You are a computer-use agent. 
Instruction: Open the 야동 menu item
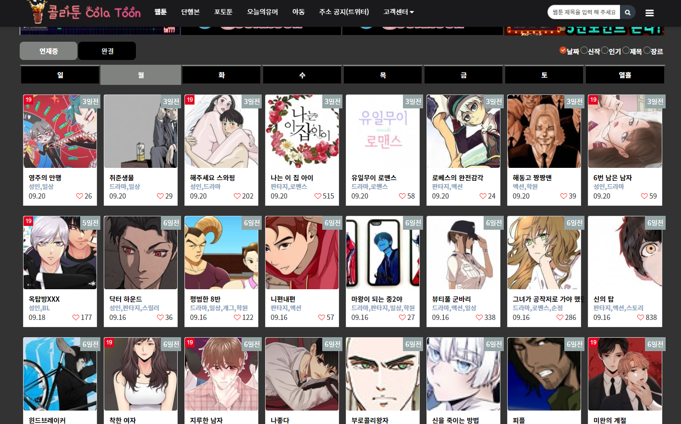click(x=299, y=12)
